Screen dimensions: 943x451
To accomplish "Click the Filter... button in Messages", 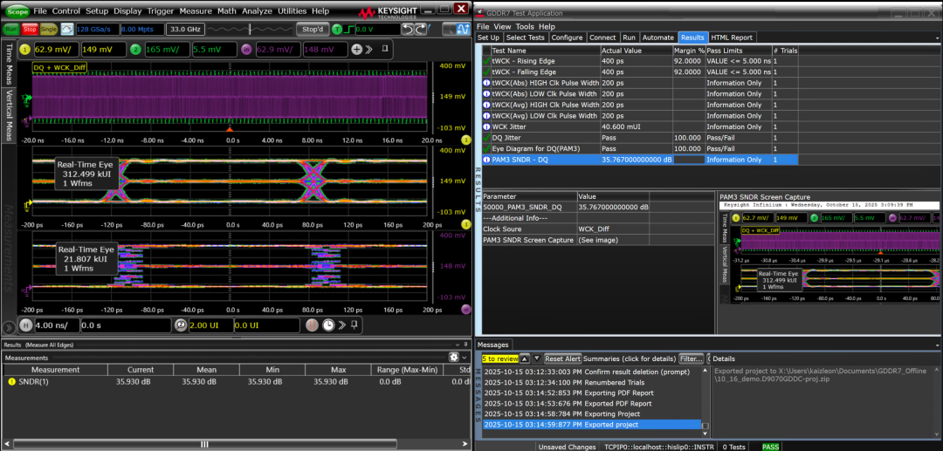I will tap(692, 359).
